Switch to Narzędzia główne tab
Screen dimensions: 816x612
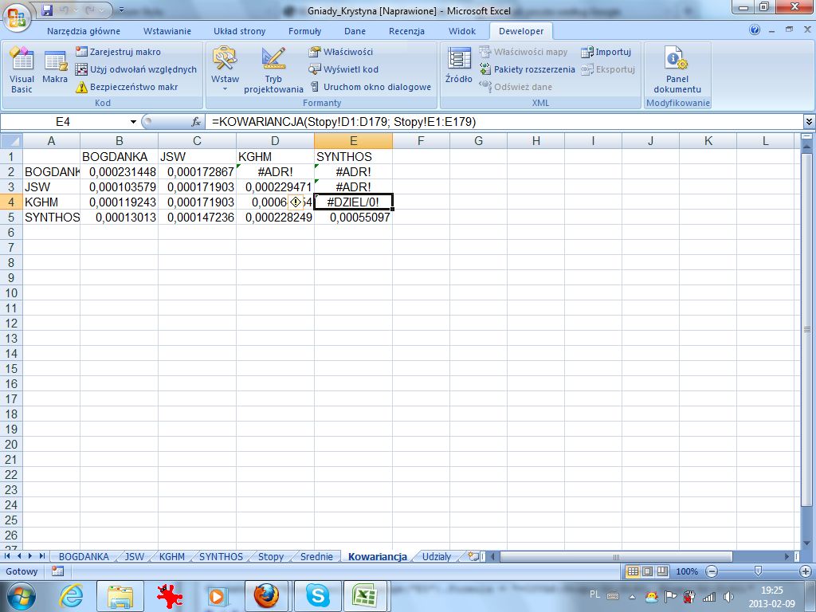[83, 31]
